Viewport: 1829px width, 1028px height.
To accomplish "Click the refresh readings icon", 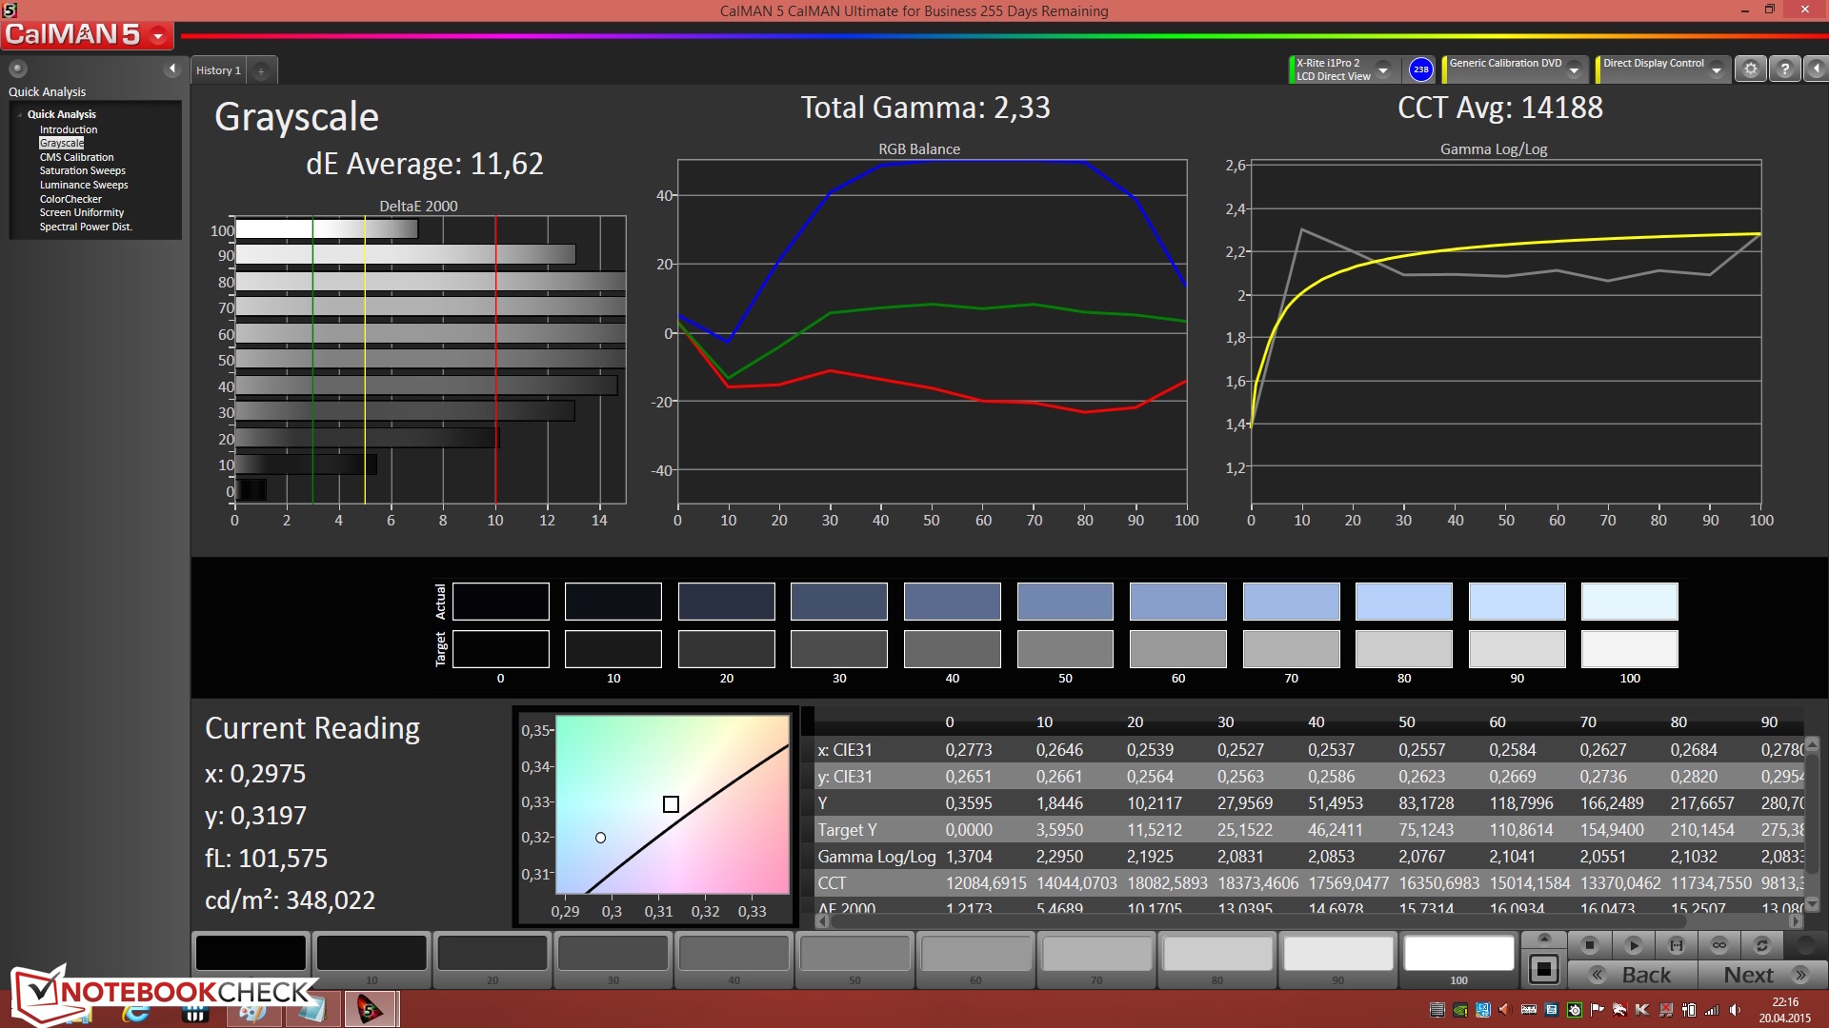I will coord(1762,945).
